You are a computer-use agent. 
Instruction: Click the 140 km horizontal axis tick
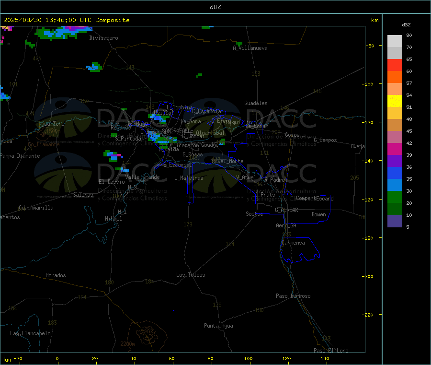325,358
